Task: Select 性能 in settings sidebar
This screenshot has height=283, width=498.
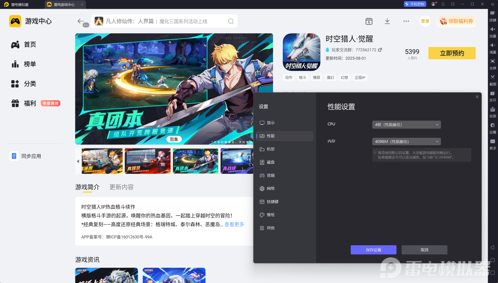Action: pyautogui.click(x=284, y=136)
